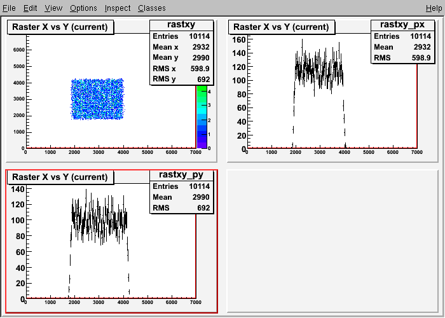The height and width of the screenshot is (318, 445).
Task: Click the blue raster scatter region
Action: tap(97, 99)
